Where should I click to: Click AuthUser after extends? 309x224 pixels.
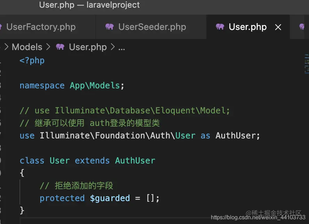click(x=135, y=161)
